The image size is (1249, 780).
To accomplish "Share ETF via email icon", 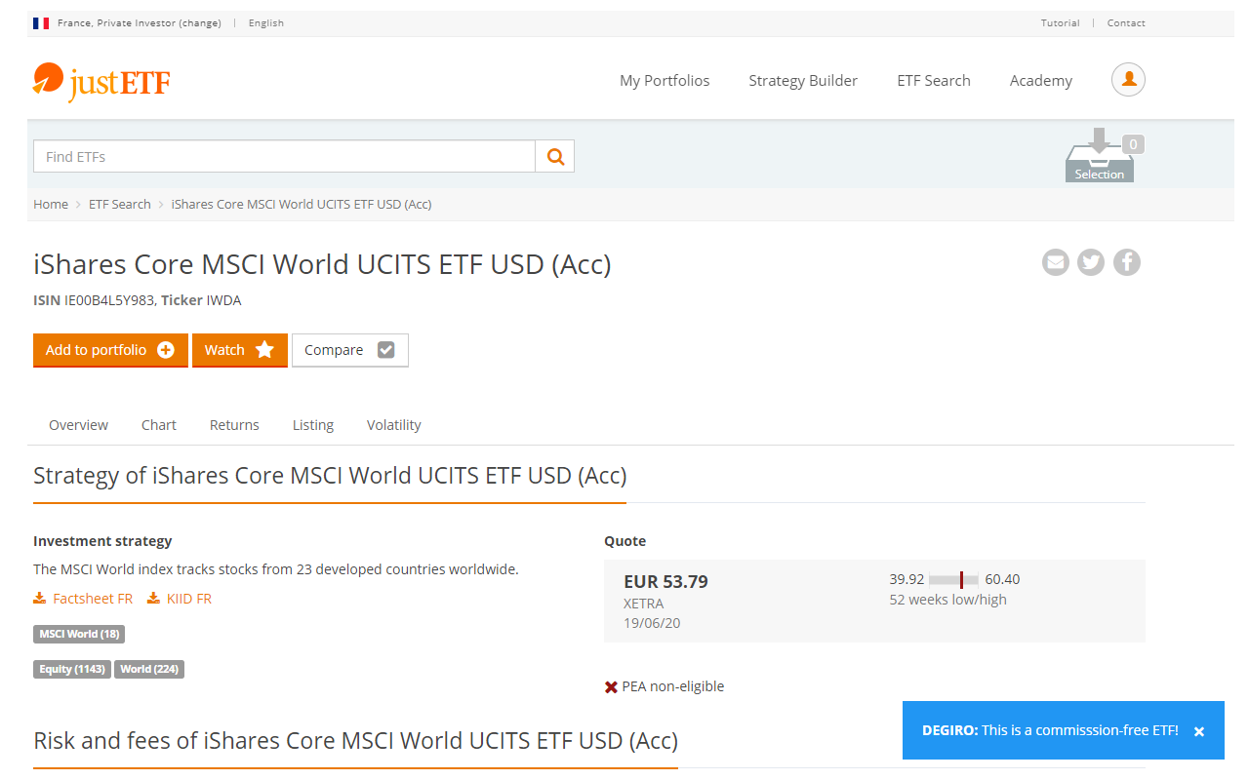I will point(1056,262).
